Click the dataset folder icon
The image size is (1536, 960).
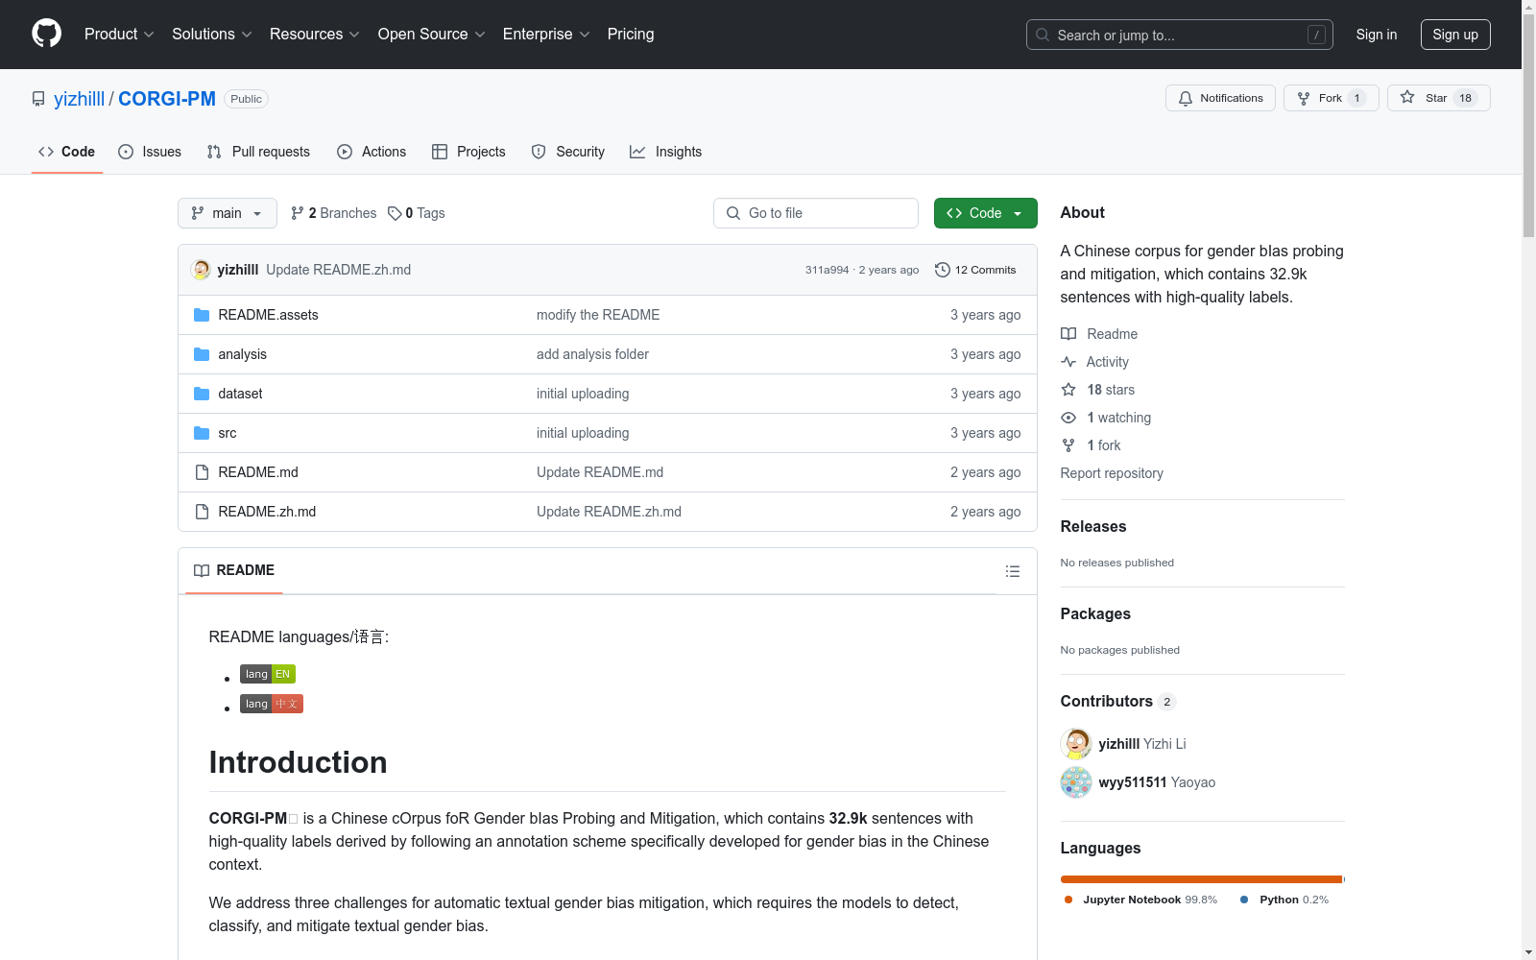click(202, 394)
